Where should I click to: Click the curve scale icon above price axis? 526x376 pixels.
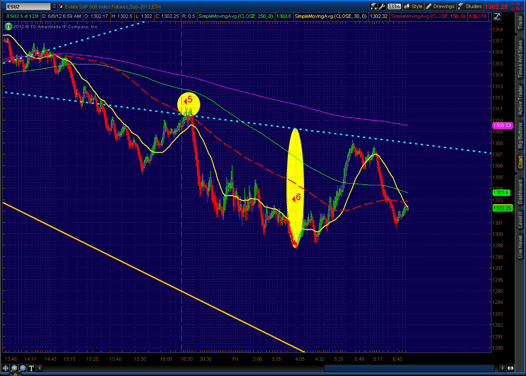tap(497, 17)
